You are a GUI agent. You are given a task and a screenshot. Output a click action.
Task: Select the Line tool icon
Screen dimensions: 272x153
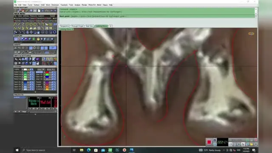[x=19, y=24]
